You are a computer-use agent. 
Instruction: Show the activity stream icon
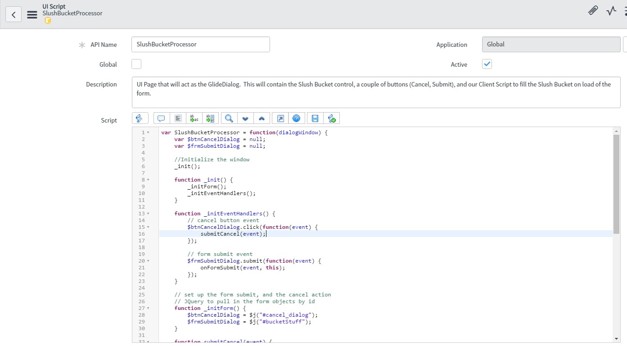click(x=611, y=10)
